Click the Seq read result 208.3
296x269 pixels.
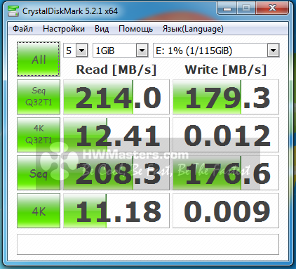116,173
